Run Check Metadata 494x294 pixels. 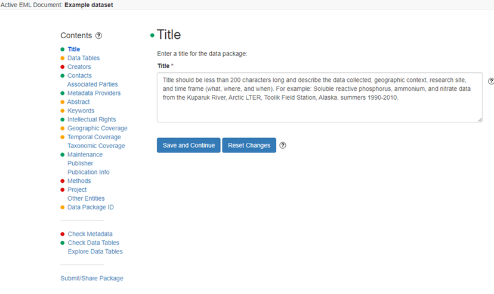[90, 234]
